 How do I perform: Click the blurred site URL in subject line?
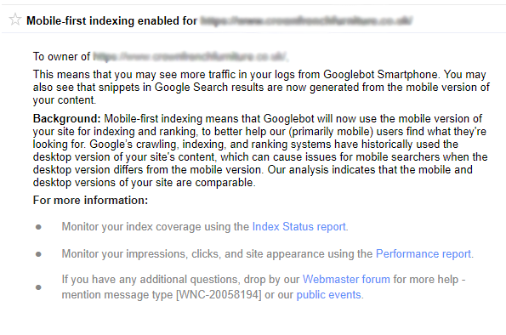pyautogui.click(x=306, y=20)
